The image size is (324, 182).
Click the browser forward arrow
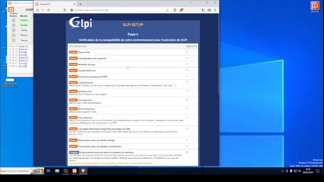tap(43, 10)
